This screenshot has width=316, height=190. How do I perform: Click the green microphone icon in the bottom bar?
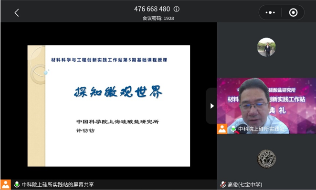(17, 184)
